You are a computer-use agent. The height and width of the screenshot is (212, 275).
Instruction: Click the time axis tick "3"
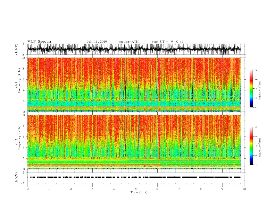pos(92,189)
